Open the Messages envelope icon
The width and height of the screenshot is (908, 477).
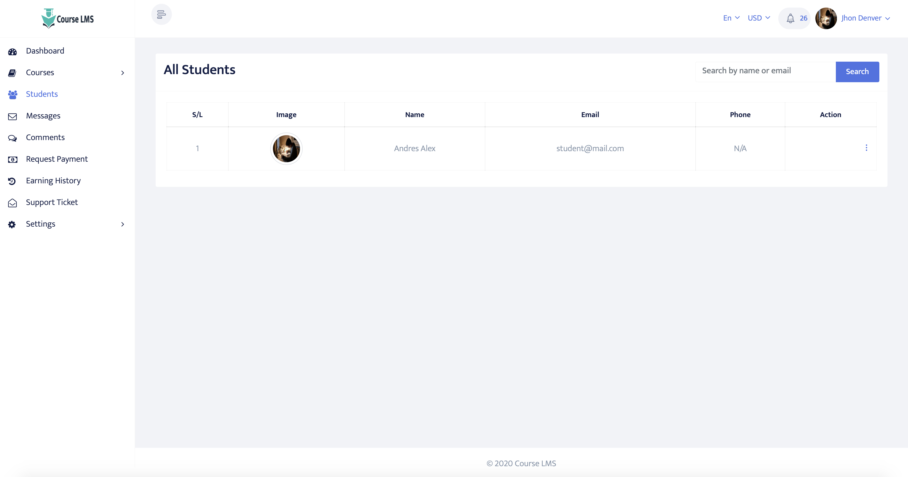coord(12,117)
